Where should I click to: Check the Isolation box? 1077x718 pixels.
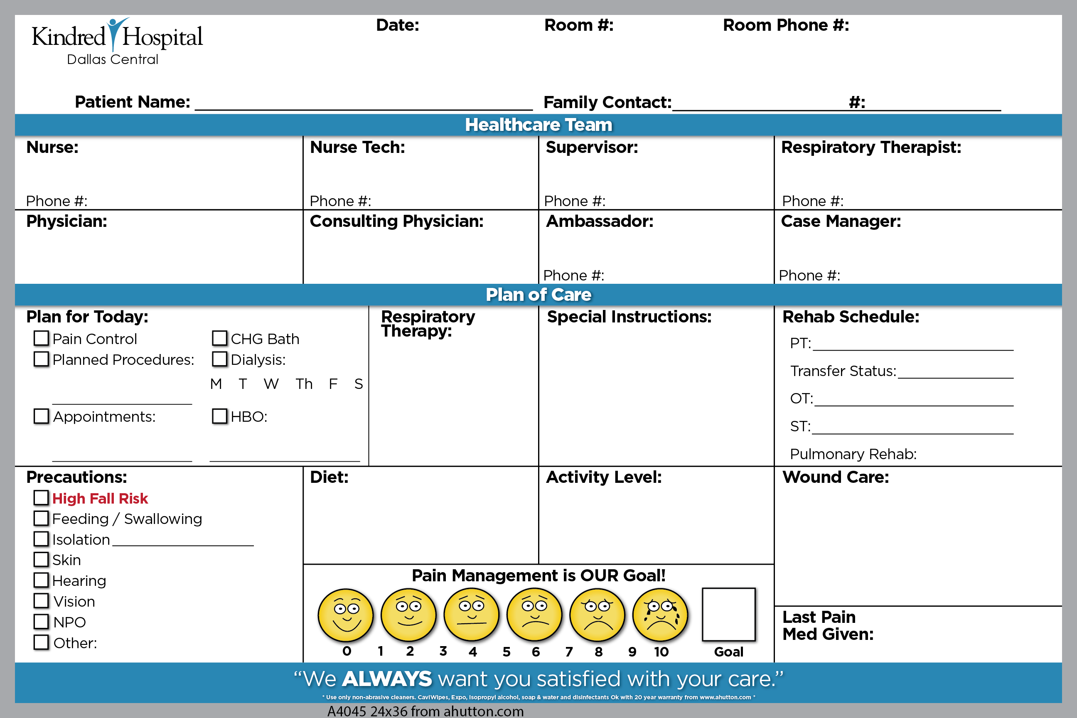point(41,538)
